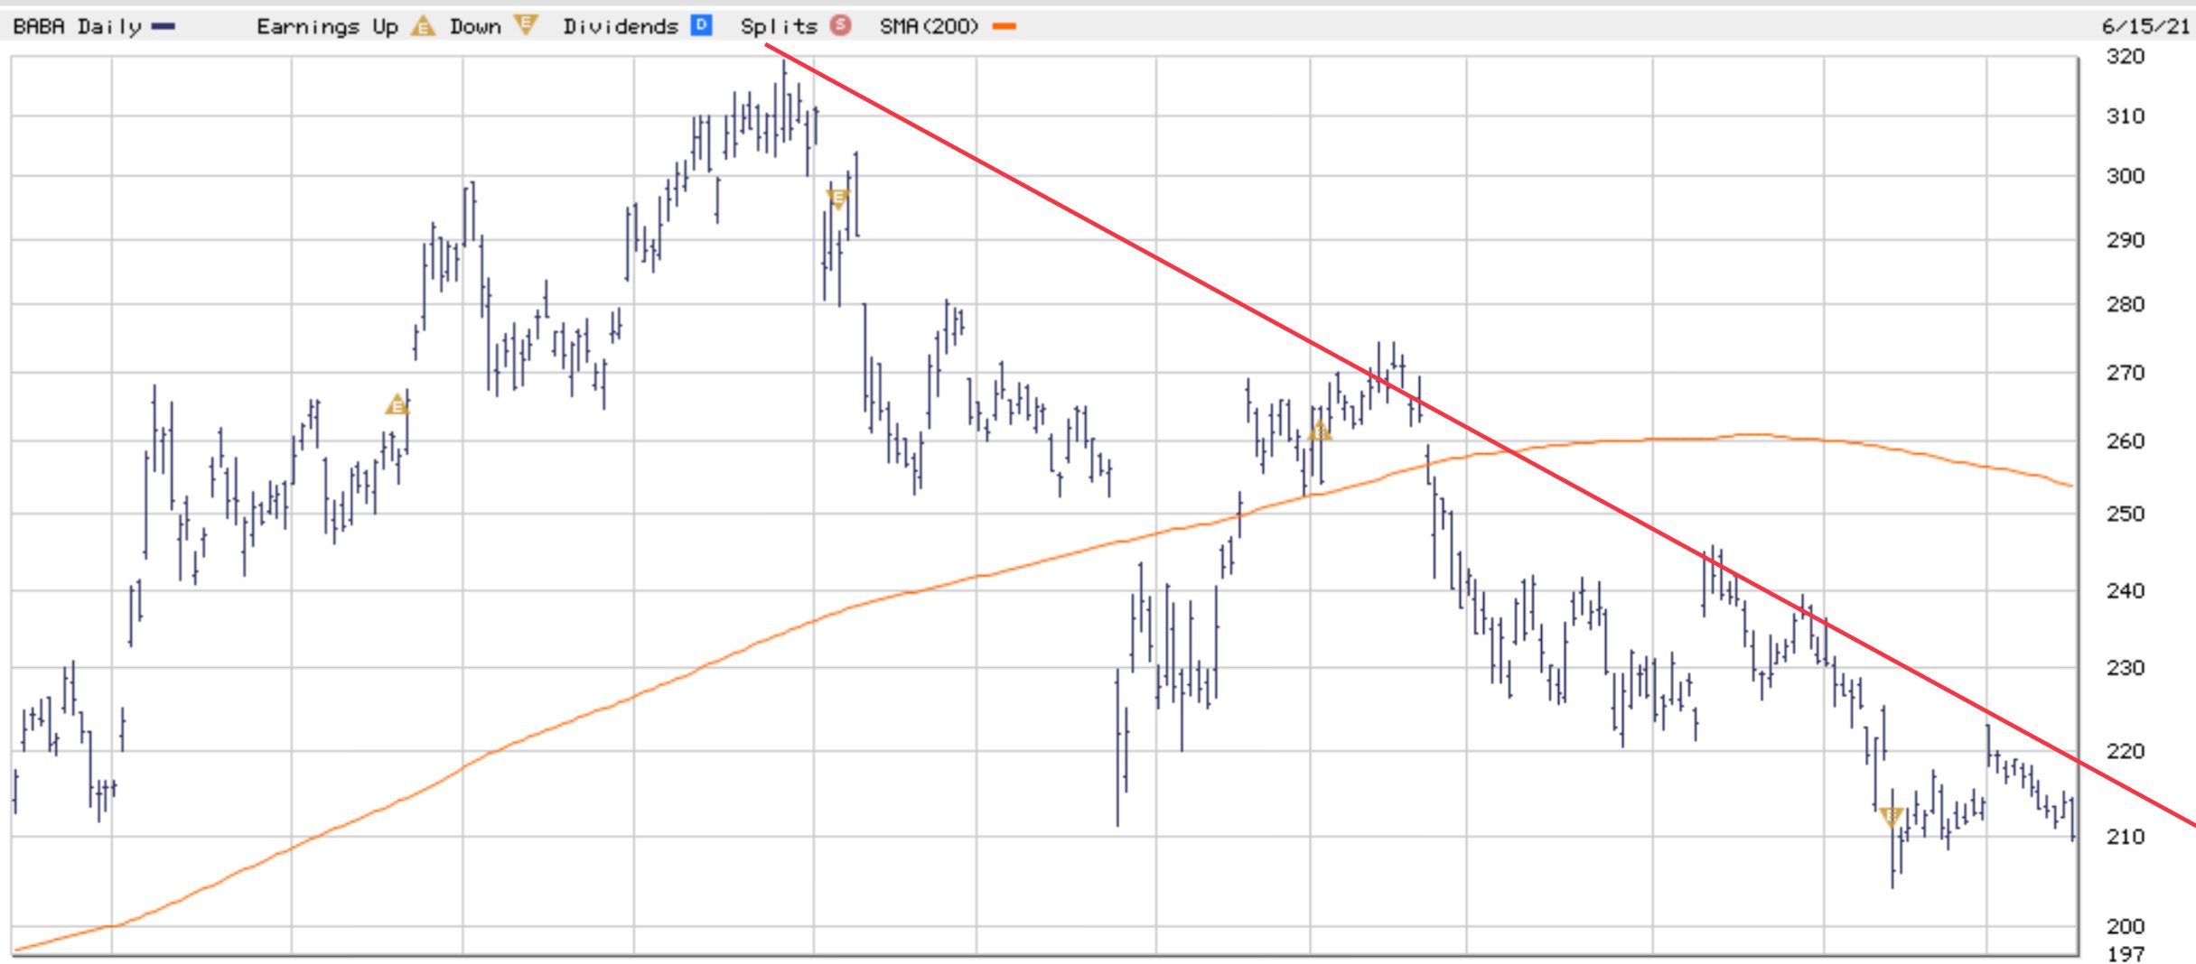Click the Earnings Up legend text
Image resolution: width=2196 pixels, height=964 pixels.
[x=327, y=27]
